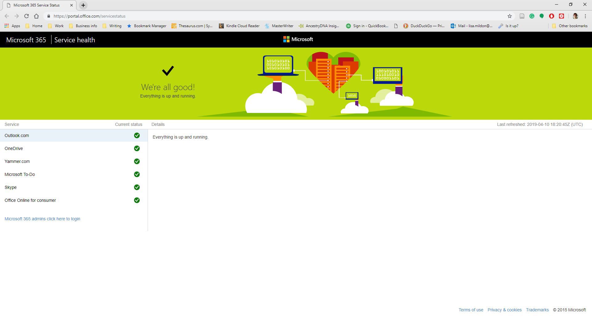This screenshot has width=592, height=324.
Task: Open the Home bookmark folder
Action: pyautogui.click(x=34, y=26)
